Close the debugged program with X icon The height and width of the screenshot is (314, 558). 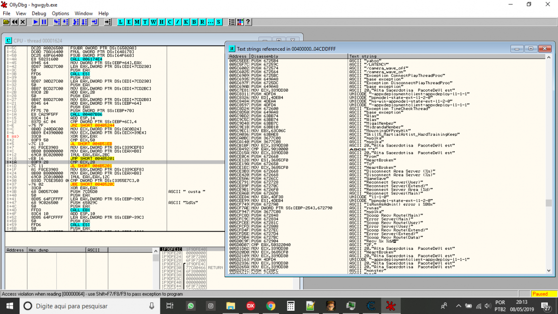[x=22, y=22]
